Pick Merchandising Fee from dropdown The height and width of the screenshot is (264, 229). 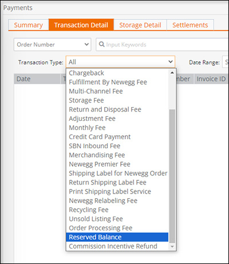pos(117,155)
